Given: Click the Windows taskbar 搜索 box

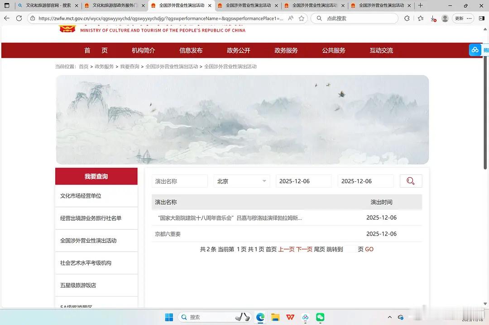Looking at the screenshot, I should (x=215, y=317).
